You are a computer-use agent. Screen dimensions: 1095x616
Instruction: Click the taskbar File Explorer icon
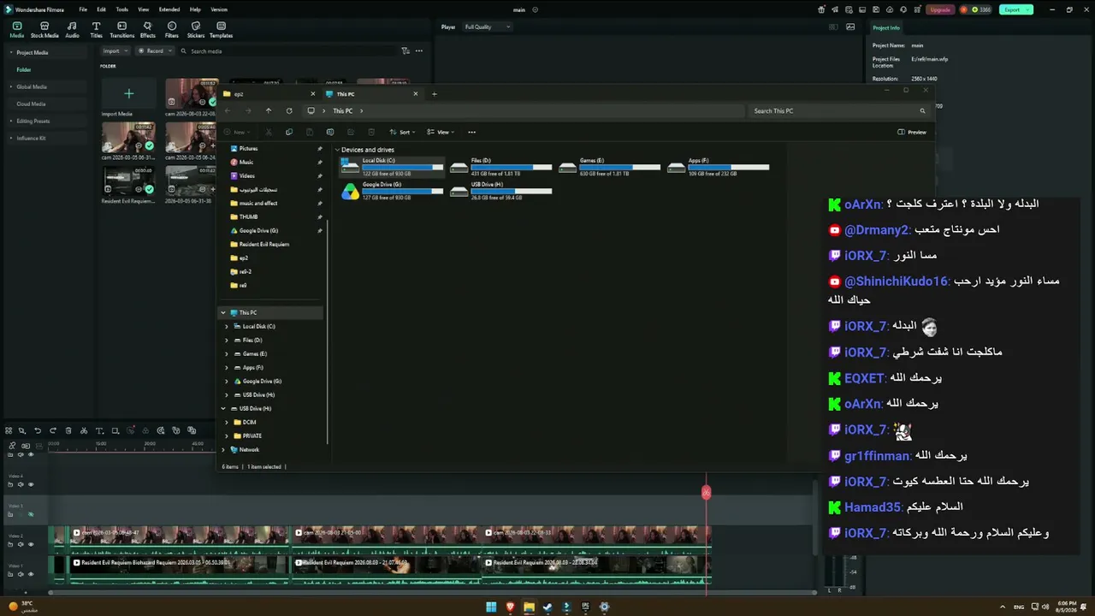(530, 607)
